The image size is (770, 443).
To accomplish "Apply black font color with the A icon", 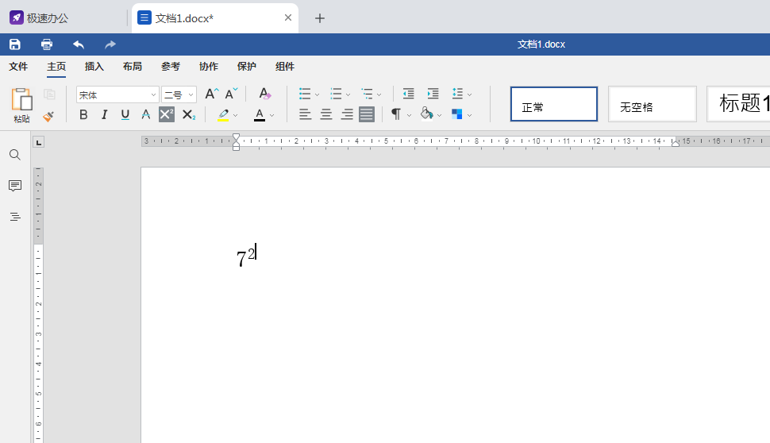I will click(260, 114).
